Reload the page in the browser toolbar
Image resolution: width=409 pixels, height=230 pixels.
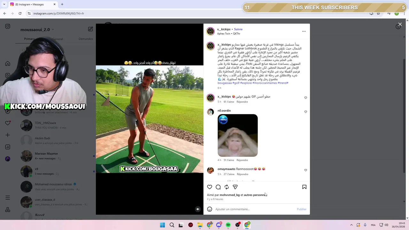point(20,13)
